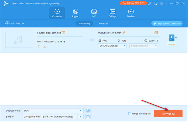Switch to the Collage module
Image resolution: width=188 pixels, height=122 pixels.
pos(112,13)
